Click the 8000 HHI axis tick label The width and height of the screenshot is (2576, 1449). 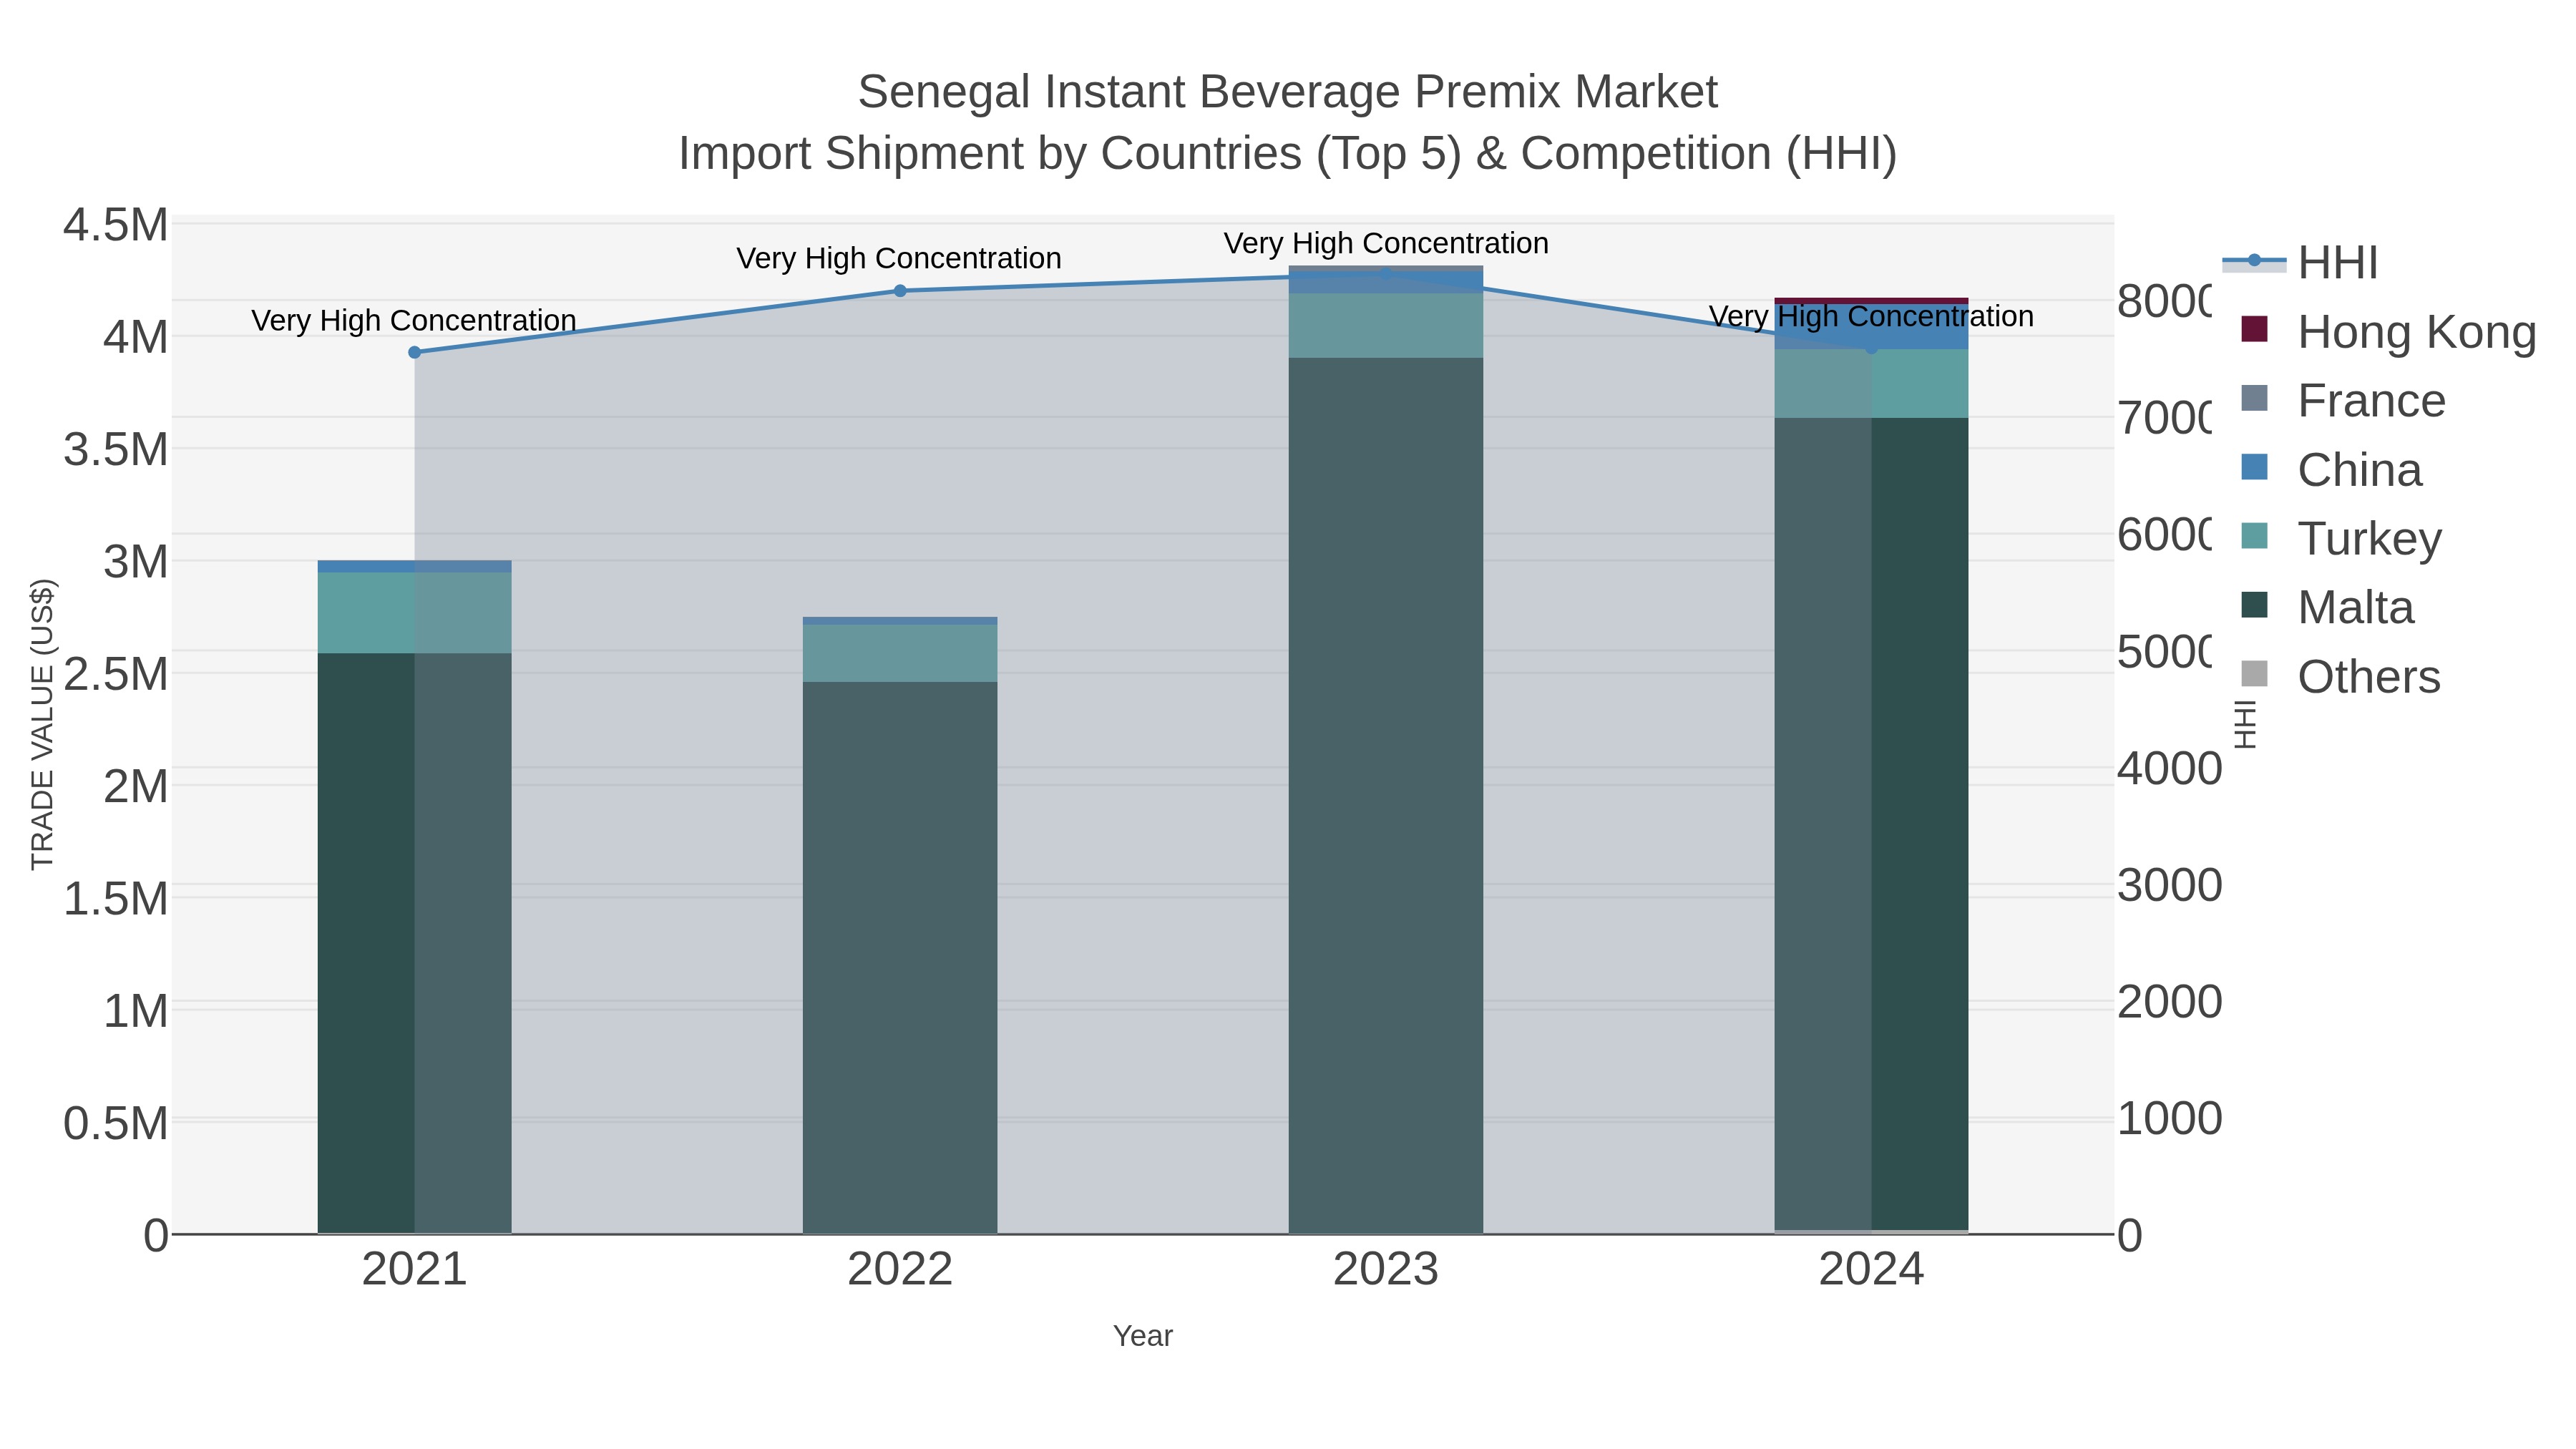click(x=2165, y=301)
